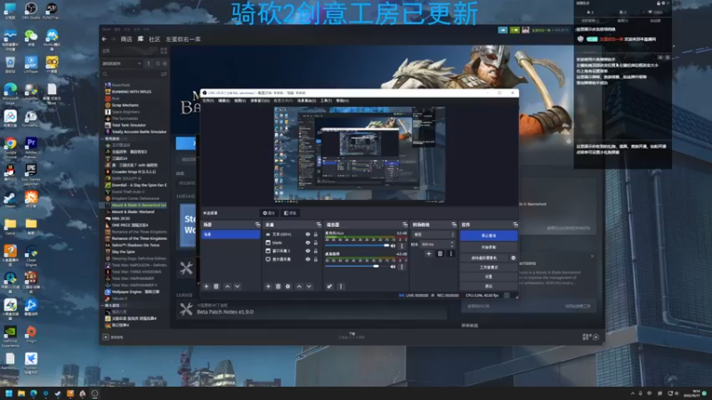Open second audio channel options menu

point(401,267)
